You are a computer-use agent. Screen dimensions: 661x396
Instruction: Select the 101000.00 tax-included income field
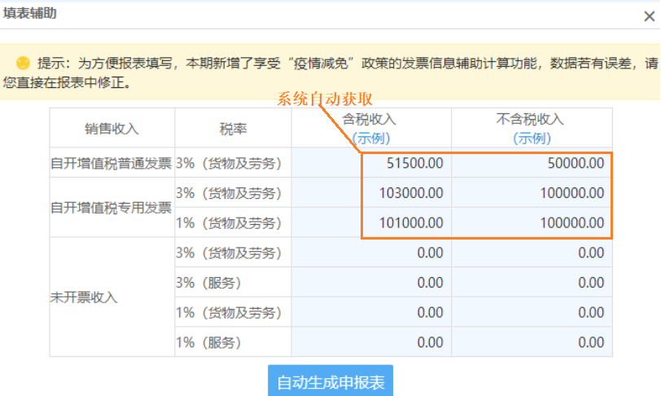(x=371, y=222)
